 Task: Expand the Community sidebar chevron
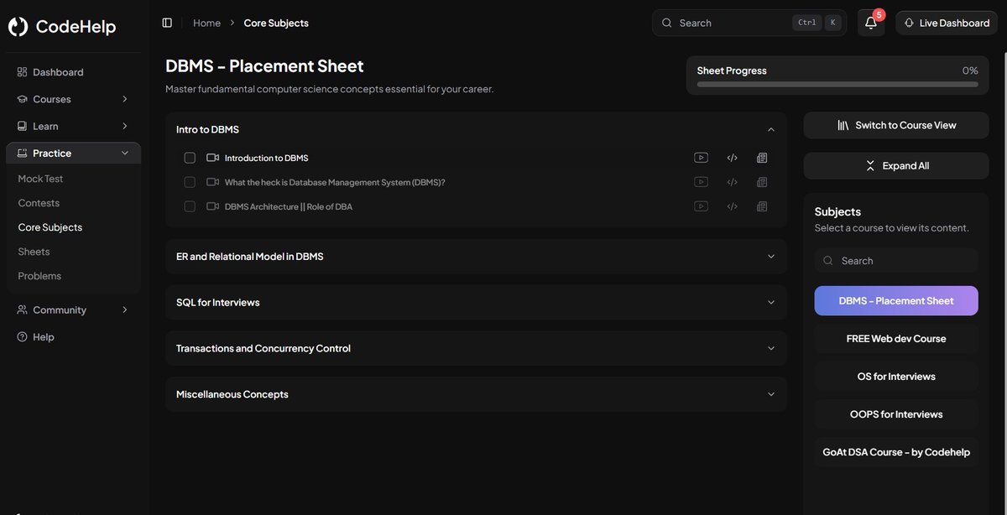point(125,310)
